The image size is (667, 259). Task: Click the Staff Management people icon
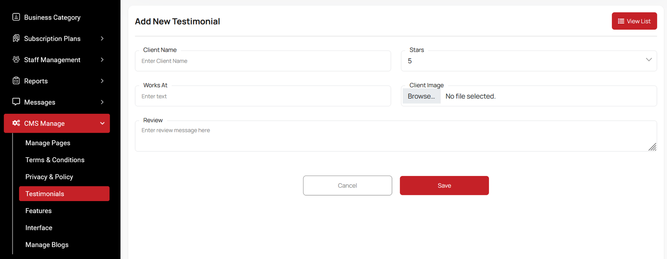coord(16,60)
